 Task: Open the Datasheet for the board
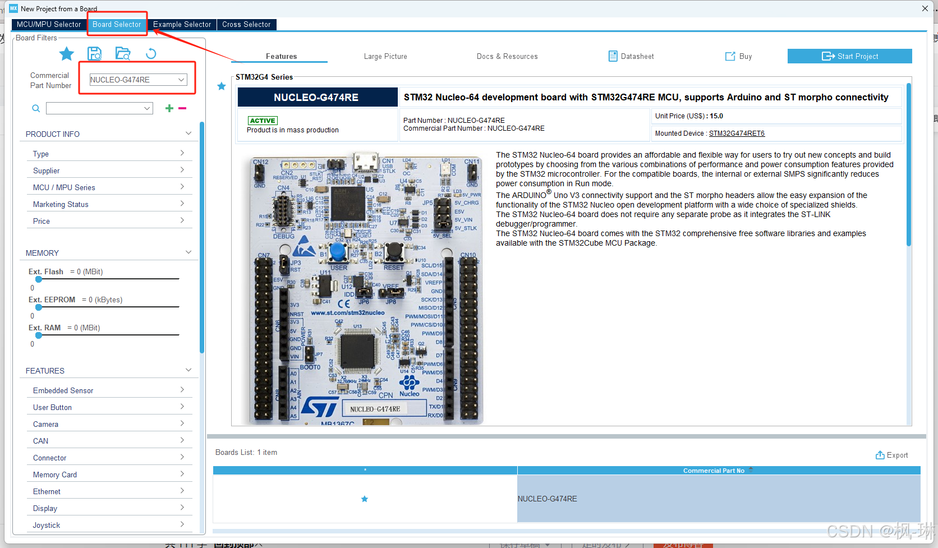(x=631, y=56)
